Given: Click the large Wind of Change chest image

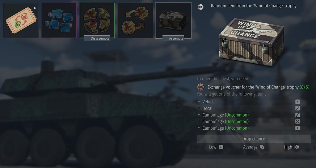Looking at the screenshot, I should pyautogui.click(x=251, y=42).
